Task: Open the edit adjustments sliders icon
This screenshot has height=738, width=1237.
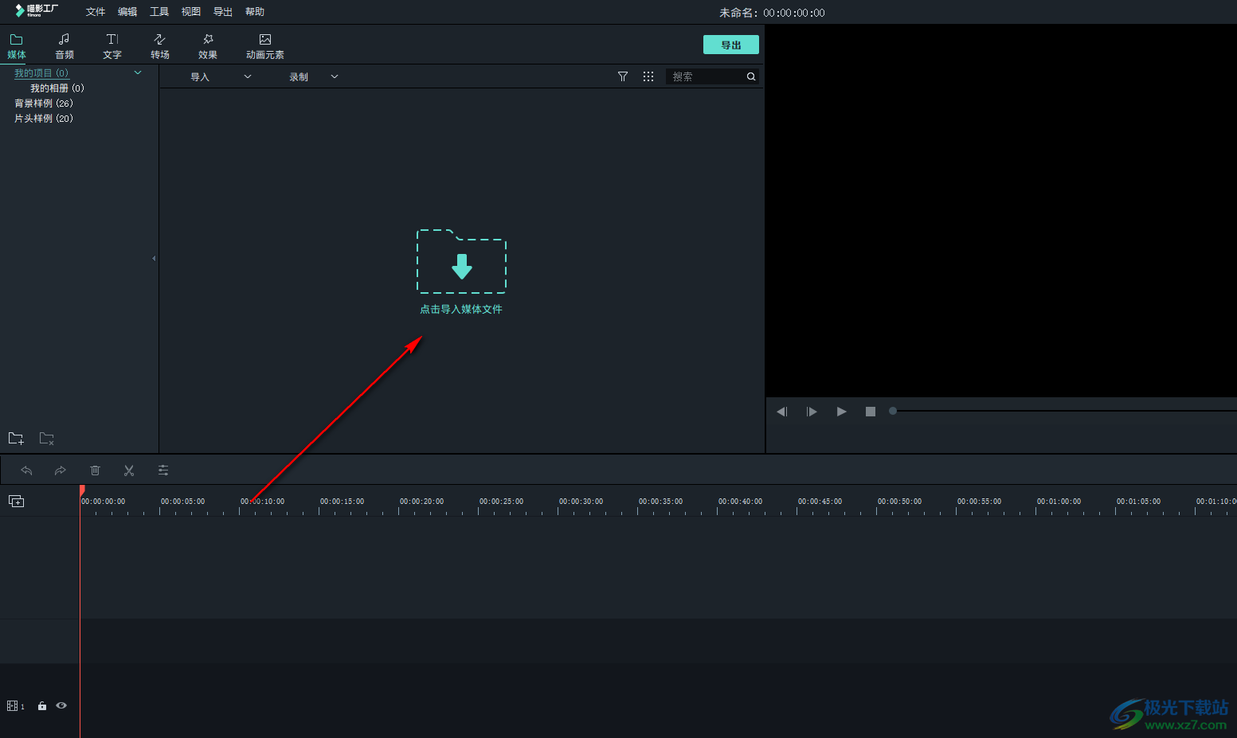Action: click(163, 471)
